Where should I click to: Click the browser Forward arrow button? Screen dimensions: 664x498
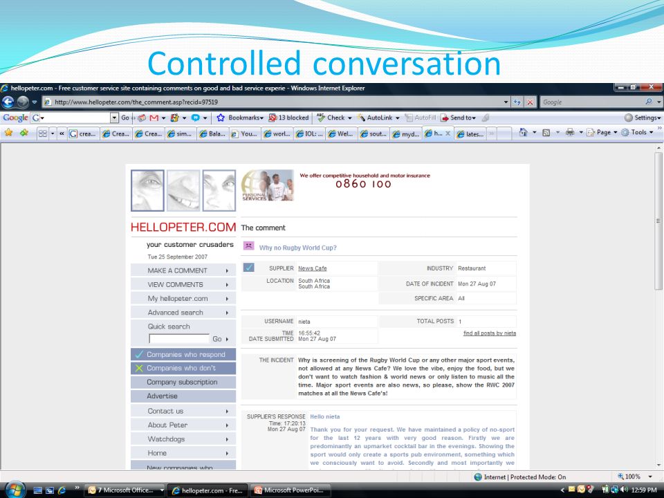coord(24,102)
